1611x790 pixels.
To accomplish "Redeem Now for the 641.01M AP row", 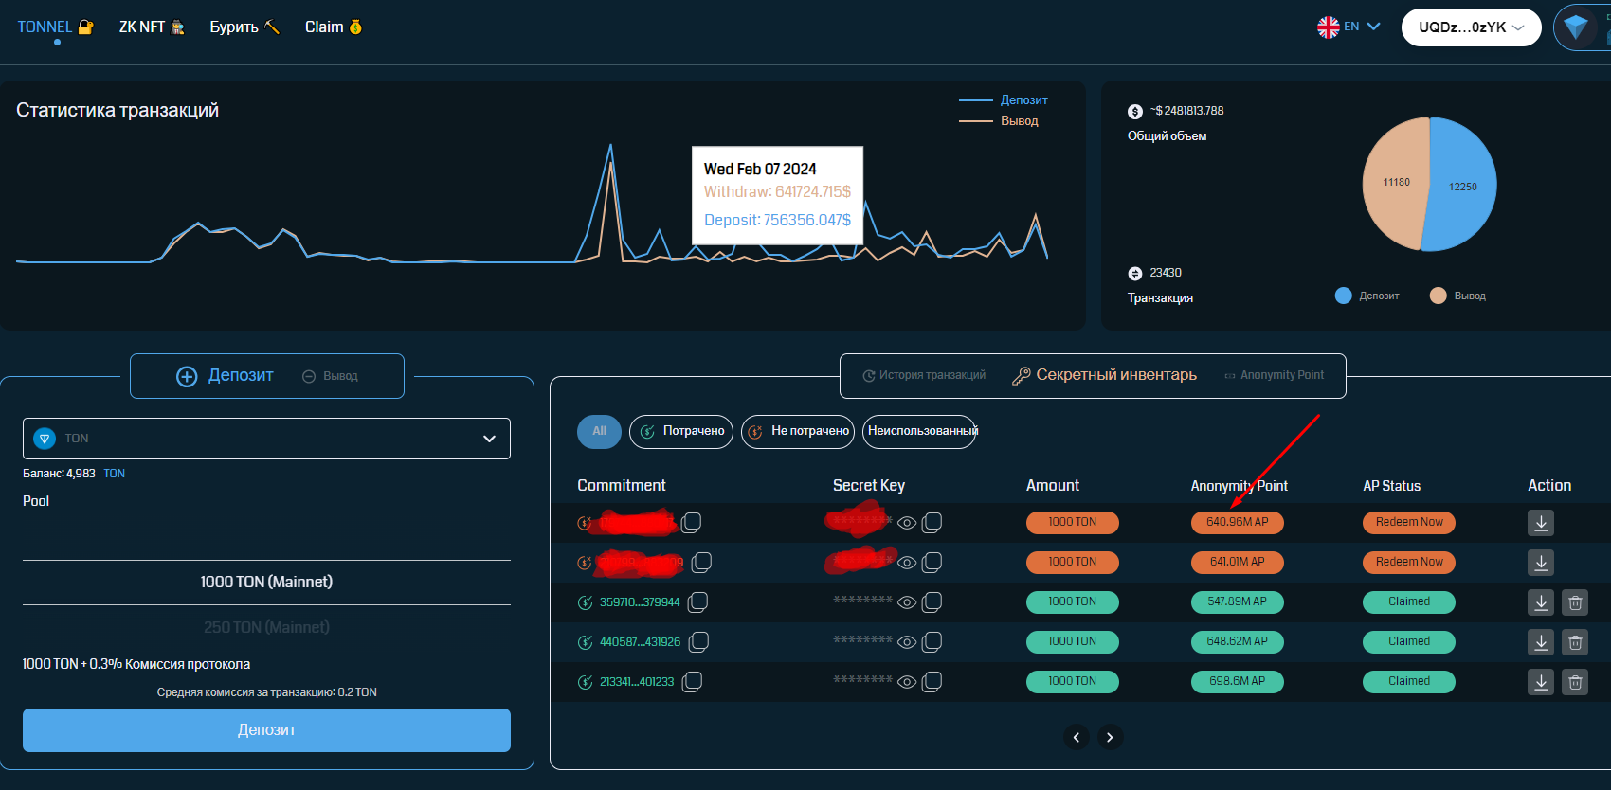I will (x=1409, y=563).
